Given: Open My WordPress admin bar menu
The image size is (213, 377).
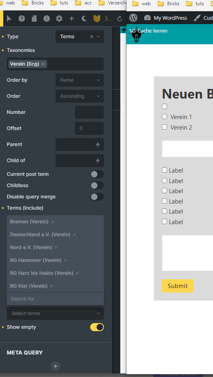Looking at the screenshot, I should [x=165, y=18].
